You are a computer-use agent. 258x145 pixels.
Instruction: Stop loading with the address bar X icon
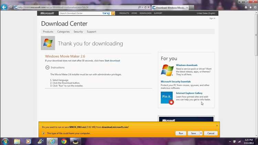pyautogui.click(x=148, y=7)
